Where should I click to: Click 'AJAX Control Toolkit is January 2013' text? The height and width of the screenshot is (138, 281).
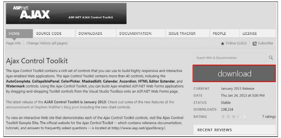pyautogui.click(x=75, y=102)
